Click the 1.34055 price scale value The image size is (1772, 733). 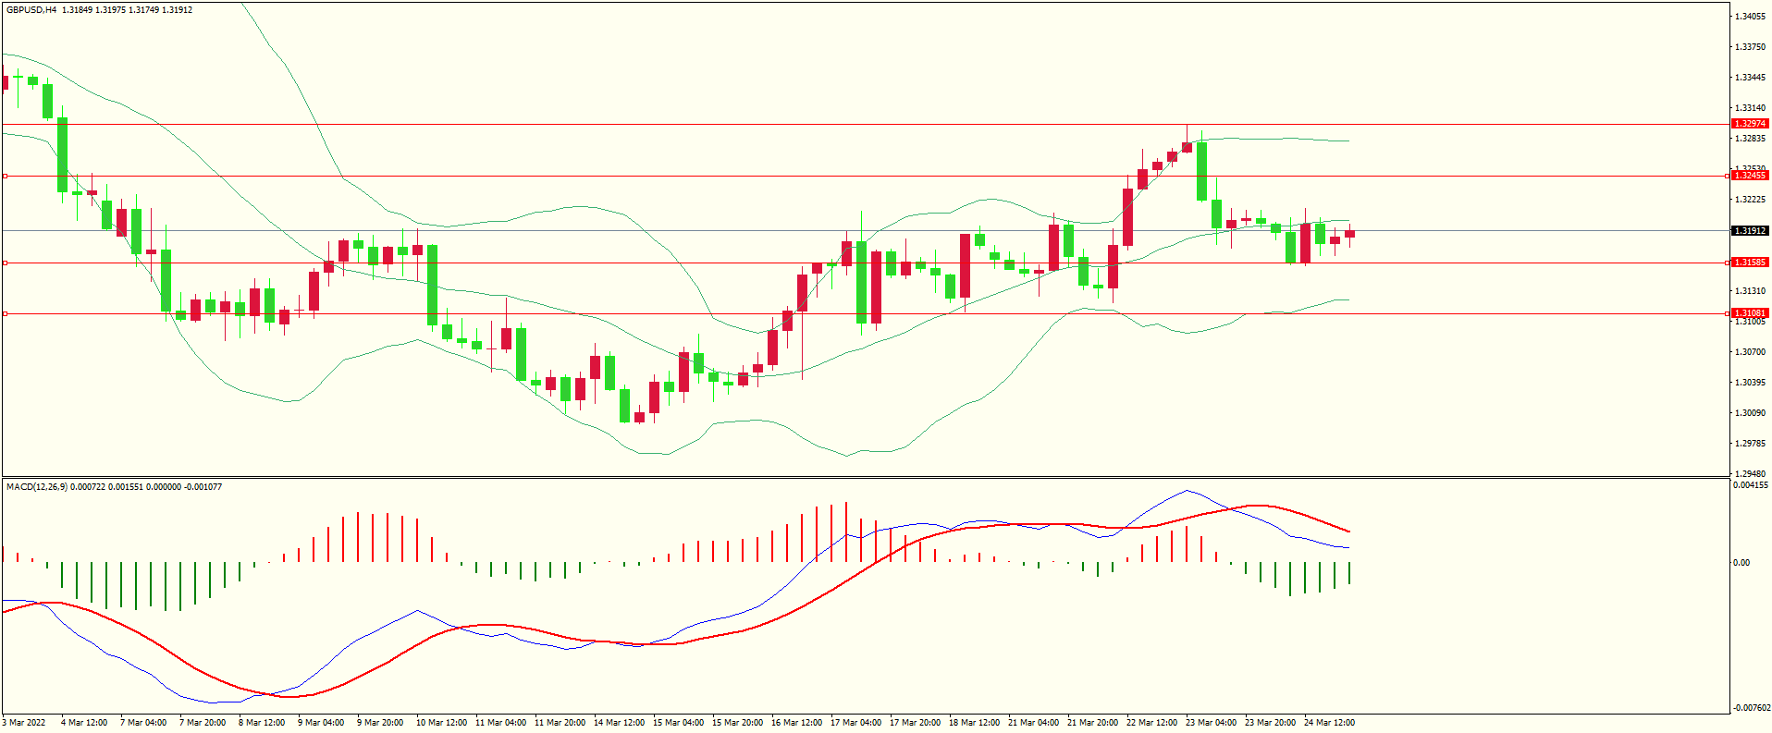[1750, 17]
